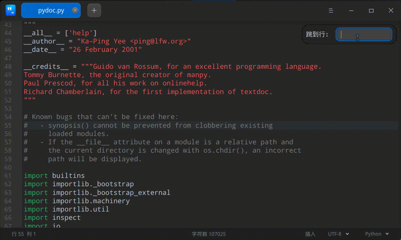Image resolution: width=401 pixels, height=240 pixels.
Task: Click the text editor application logo icon
Action: [11, 10]
